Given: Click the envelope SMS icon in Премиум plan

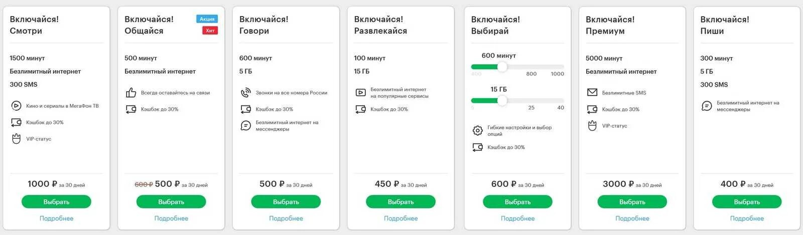Looking at the screenshot, I should pos(592,93).
